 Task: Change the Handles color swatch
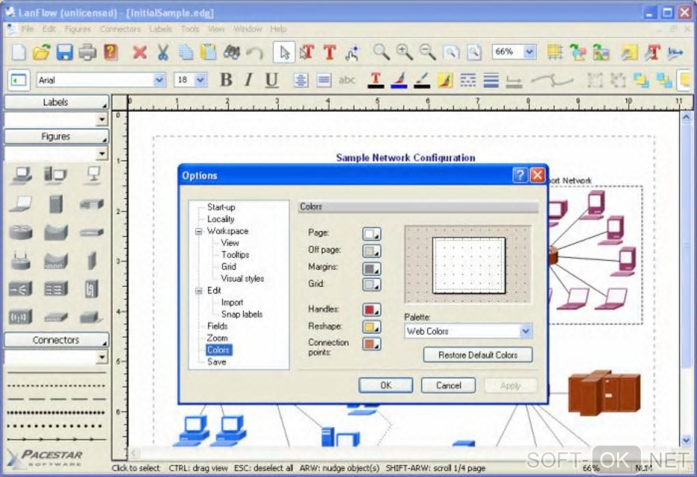(372, 310)
